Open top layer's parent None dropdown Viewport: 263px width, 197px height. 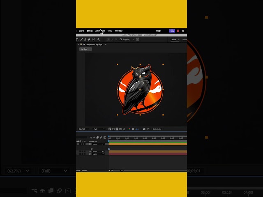tap(98, 144)
